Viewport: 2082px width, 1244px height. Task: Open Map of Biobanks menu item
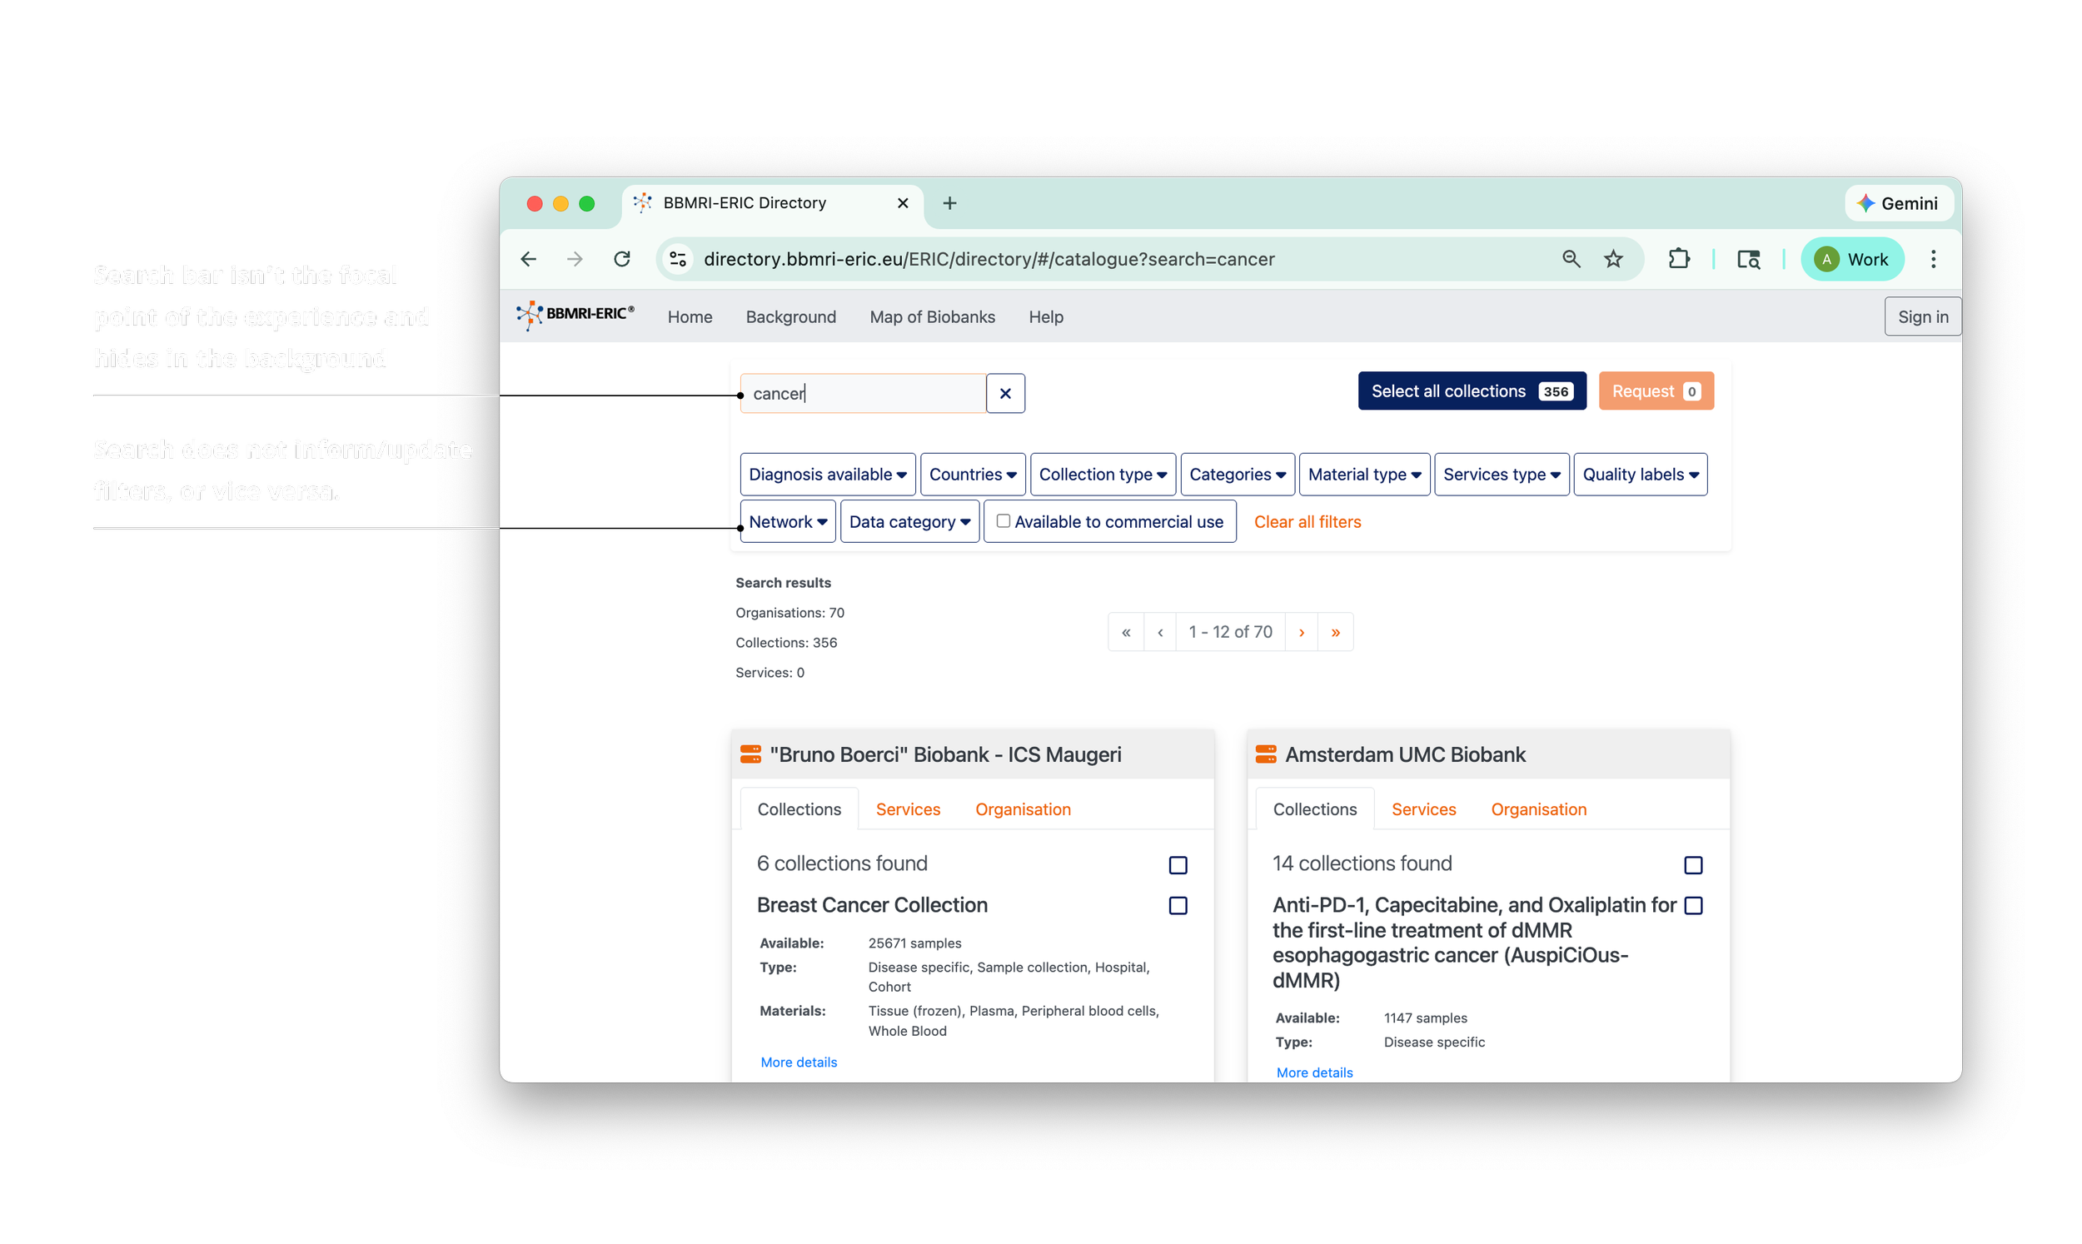point(932,317)
